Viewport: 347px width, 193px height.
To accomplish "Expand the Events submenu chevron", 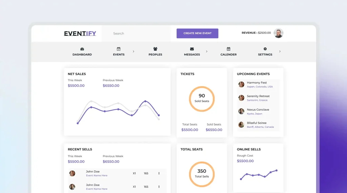I will (134, 51).
